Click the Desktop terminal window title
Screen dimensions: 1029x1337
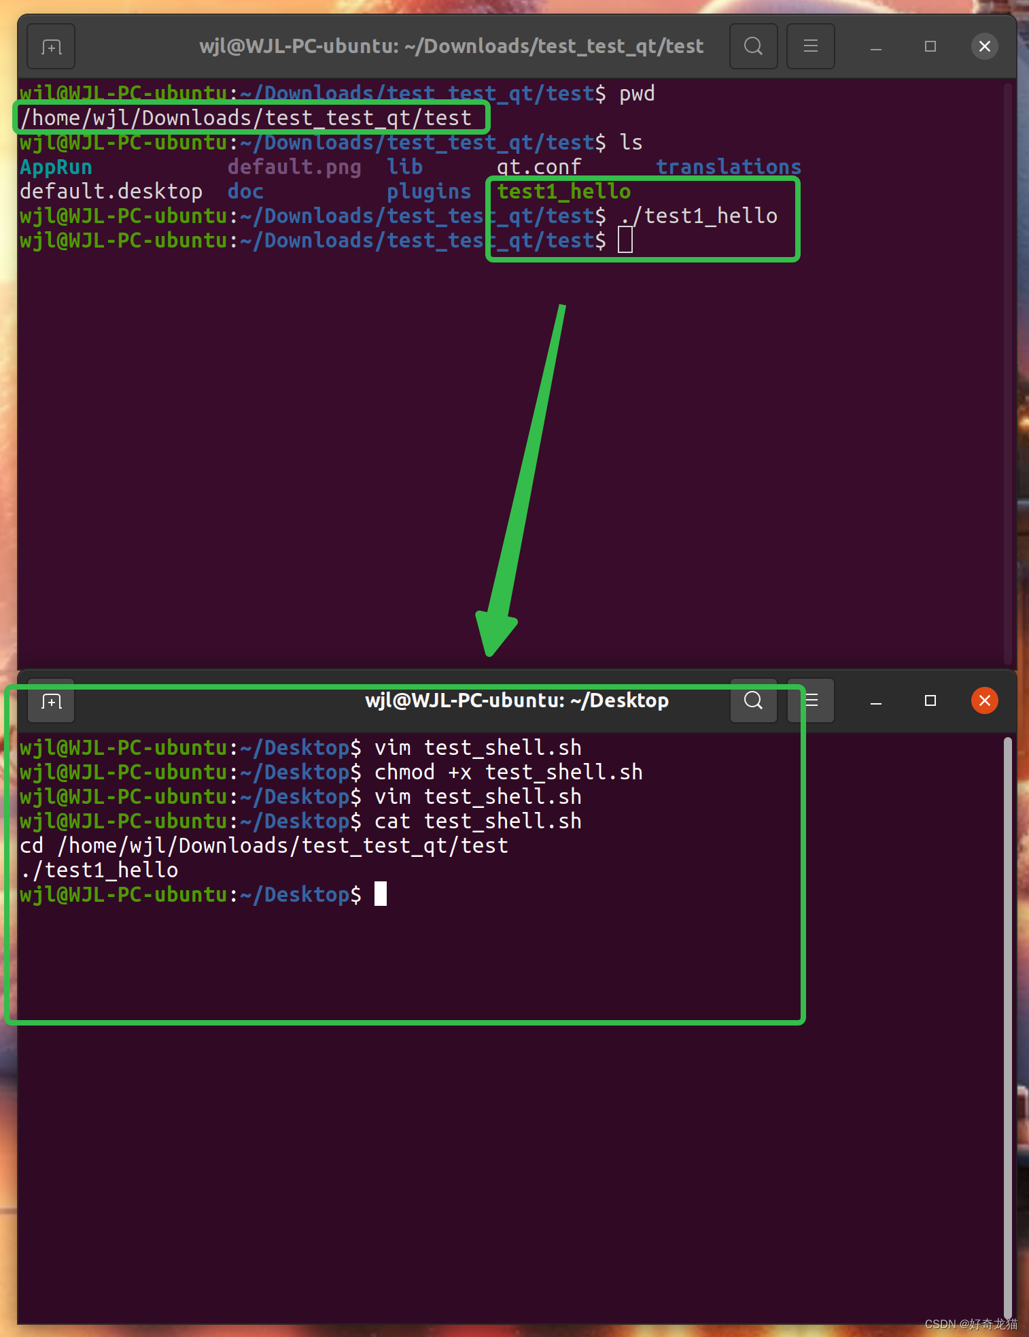point(517,700)
